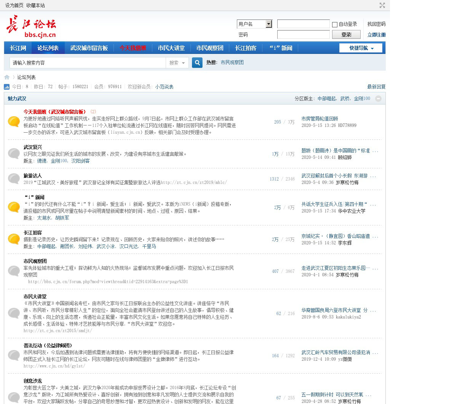This screenshot has width=457, height=404.
Task: Open the 搜索 type dropdown
Action: click(177, 63)
